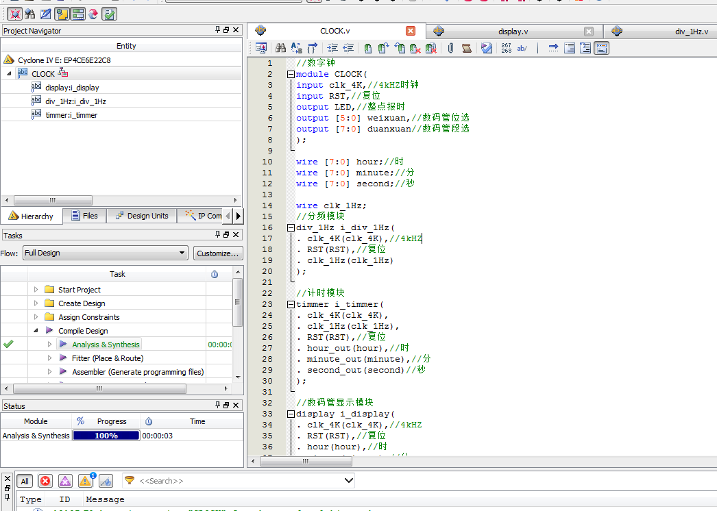The image size is (717, 511).
Task: Expand the Assembler task row
Action: (x=49, y=371)
